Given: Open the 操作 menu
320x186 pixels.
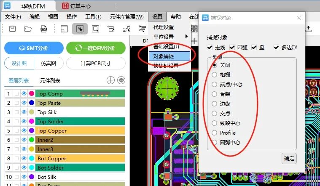Looking at the screenshot, I should pos(72,17).
